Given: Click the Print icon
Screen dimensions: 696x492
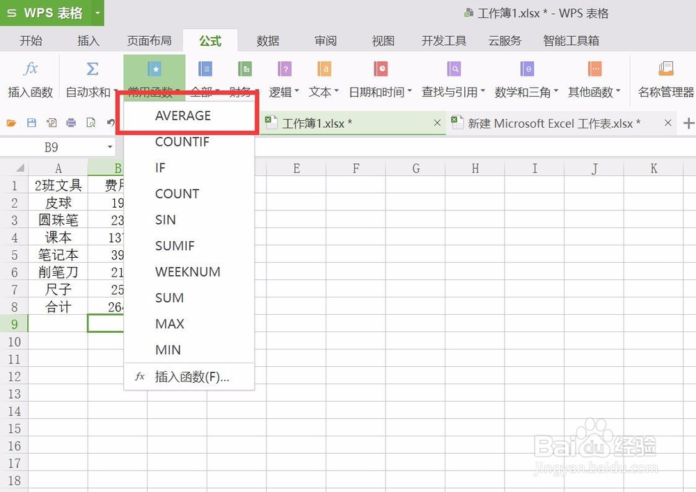Looking at the screenshot, I should (x=72, y=121).
